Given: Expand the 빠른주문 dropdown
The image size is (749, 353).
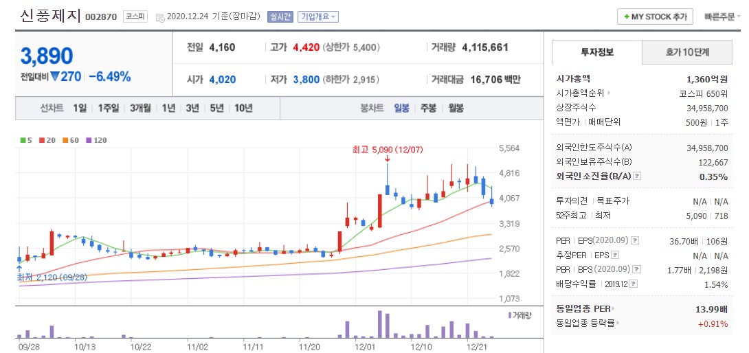Looking at the screenshot, I should tap(723, 16).
